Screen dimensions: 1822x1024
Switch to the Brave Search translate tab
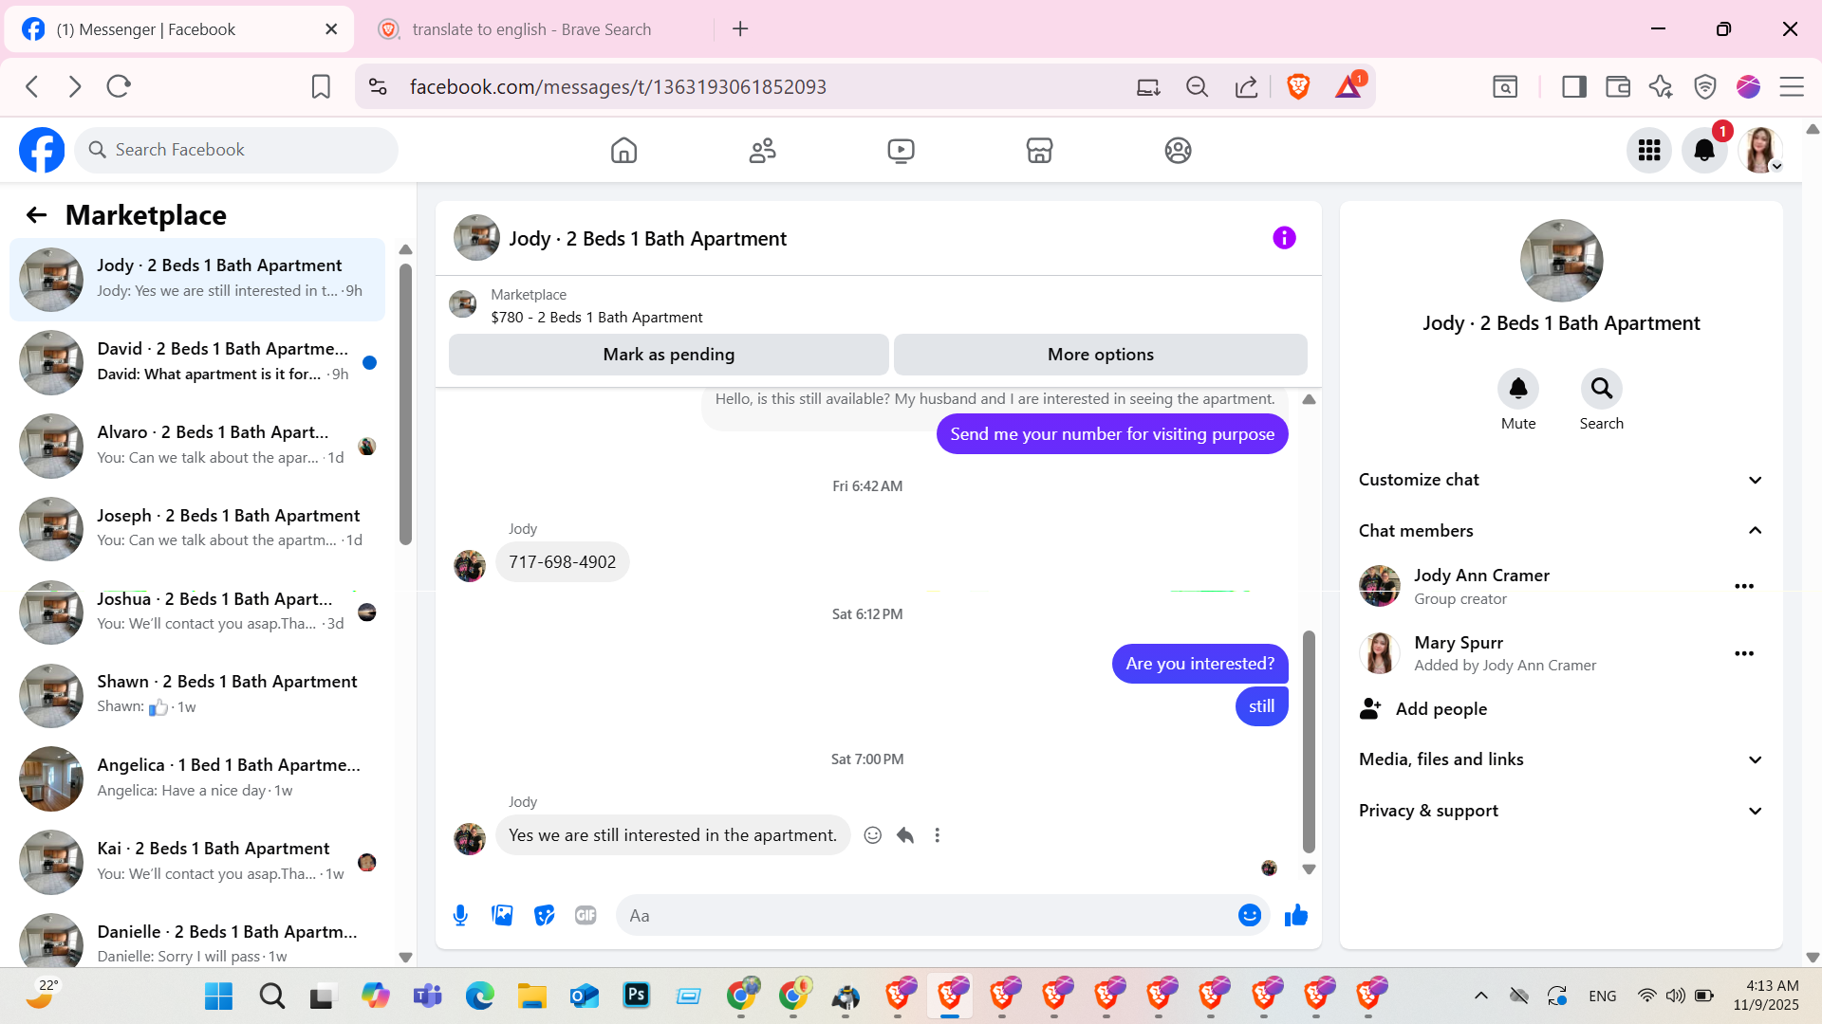(531, 29)
